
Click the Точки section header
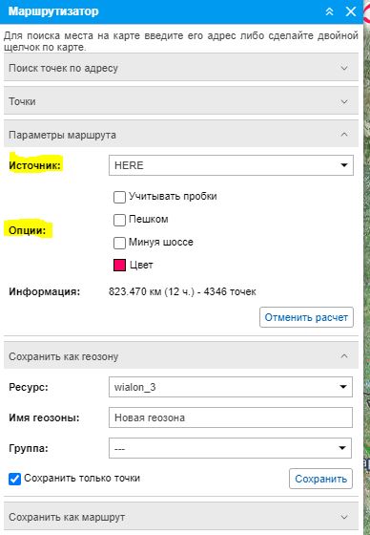coord(181,101)
